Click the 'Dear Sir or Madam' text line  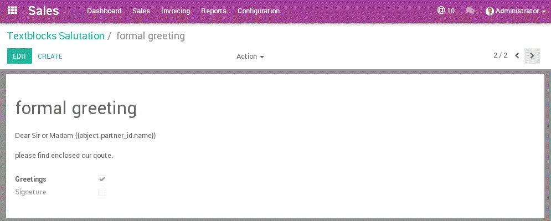tap(86, 136)
